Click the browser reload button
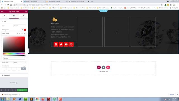 click(8, 5)
